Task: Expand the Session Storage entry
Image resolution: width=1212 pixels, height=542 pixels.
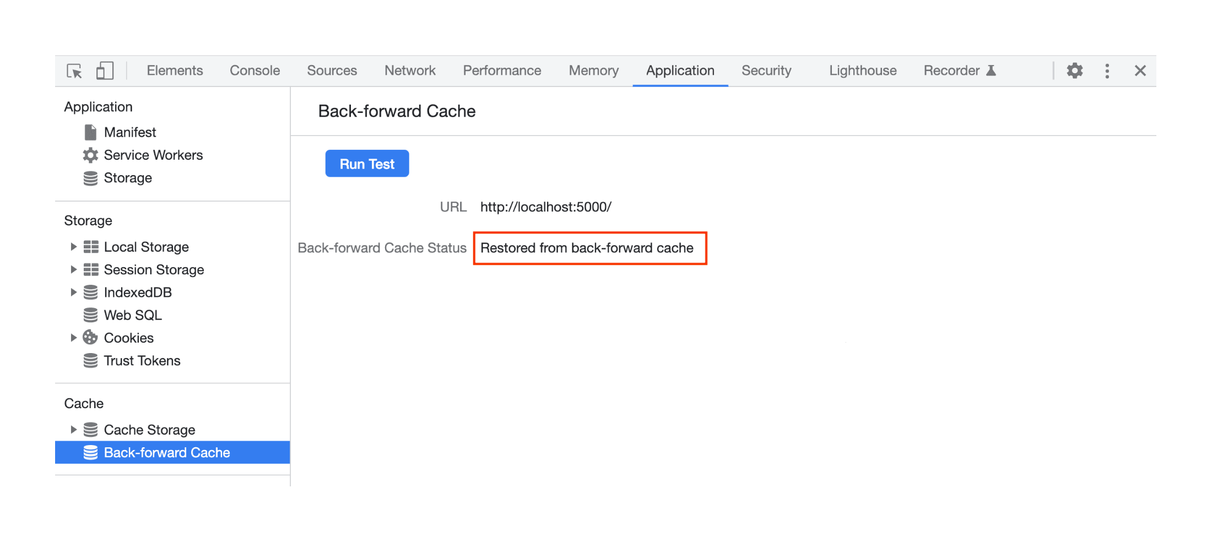Action: click(x=74, y=269)
